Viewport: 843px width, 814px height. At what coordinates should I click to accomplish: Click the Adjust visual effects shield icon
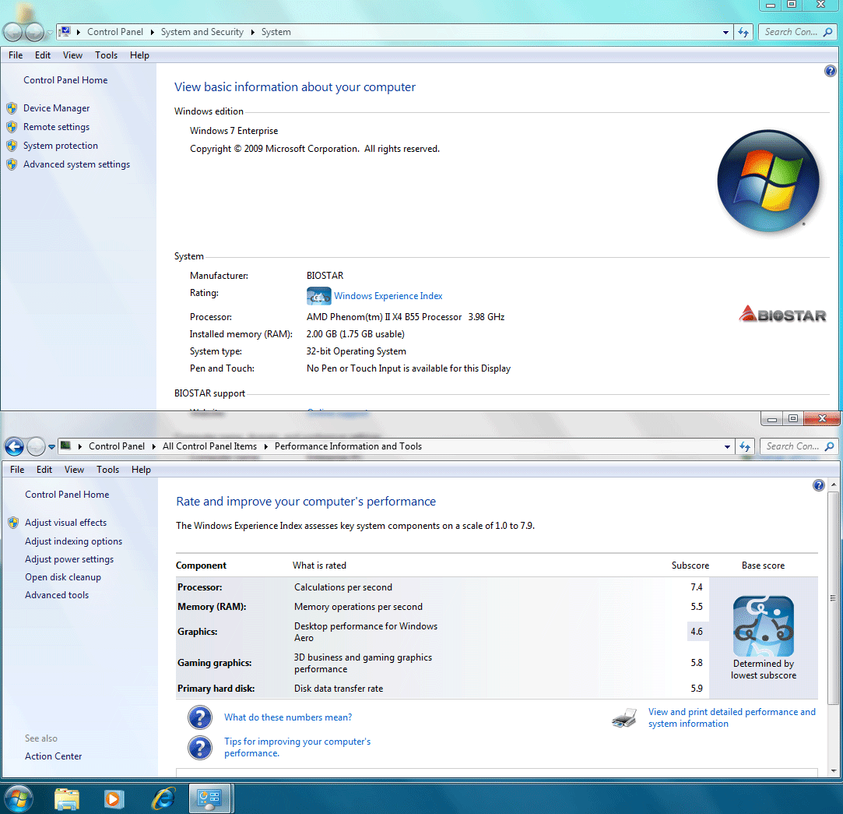click(13, 523)
